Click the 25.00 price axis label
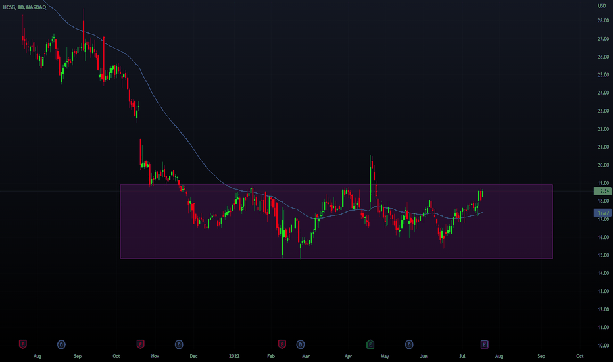Viewport: 613px width, 362px height. [x=603, y=75]
